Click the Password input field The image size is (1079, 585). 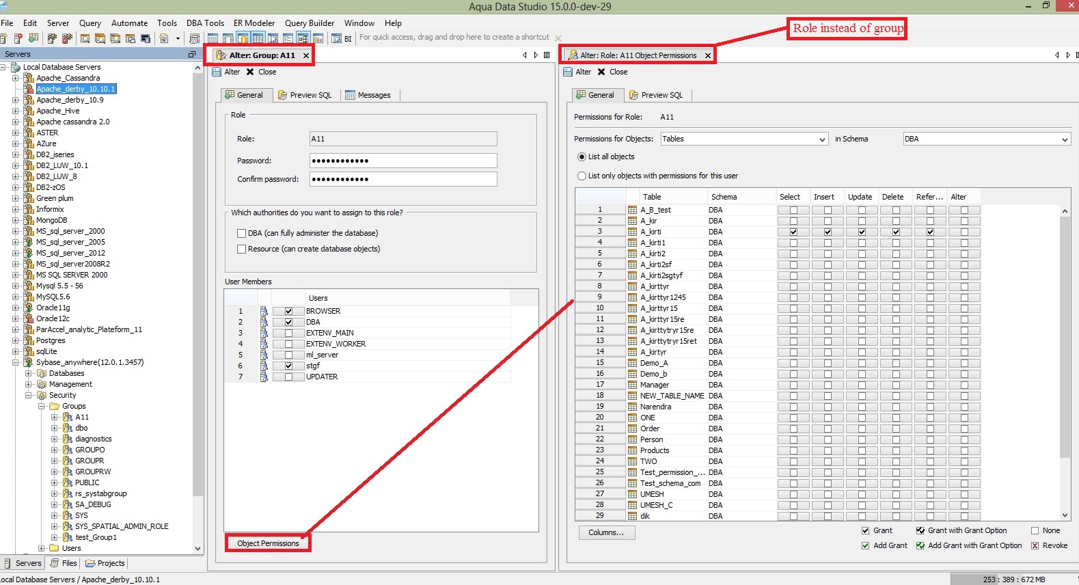pos(403,161)
